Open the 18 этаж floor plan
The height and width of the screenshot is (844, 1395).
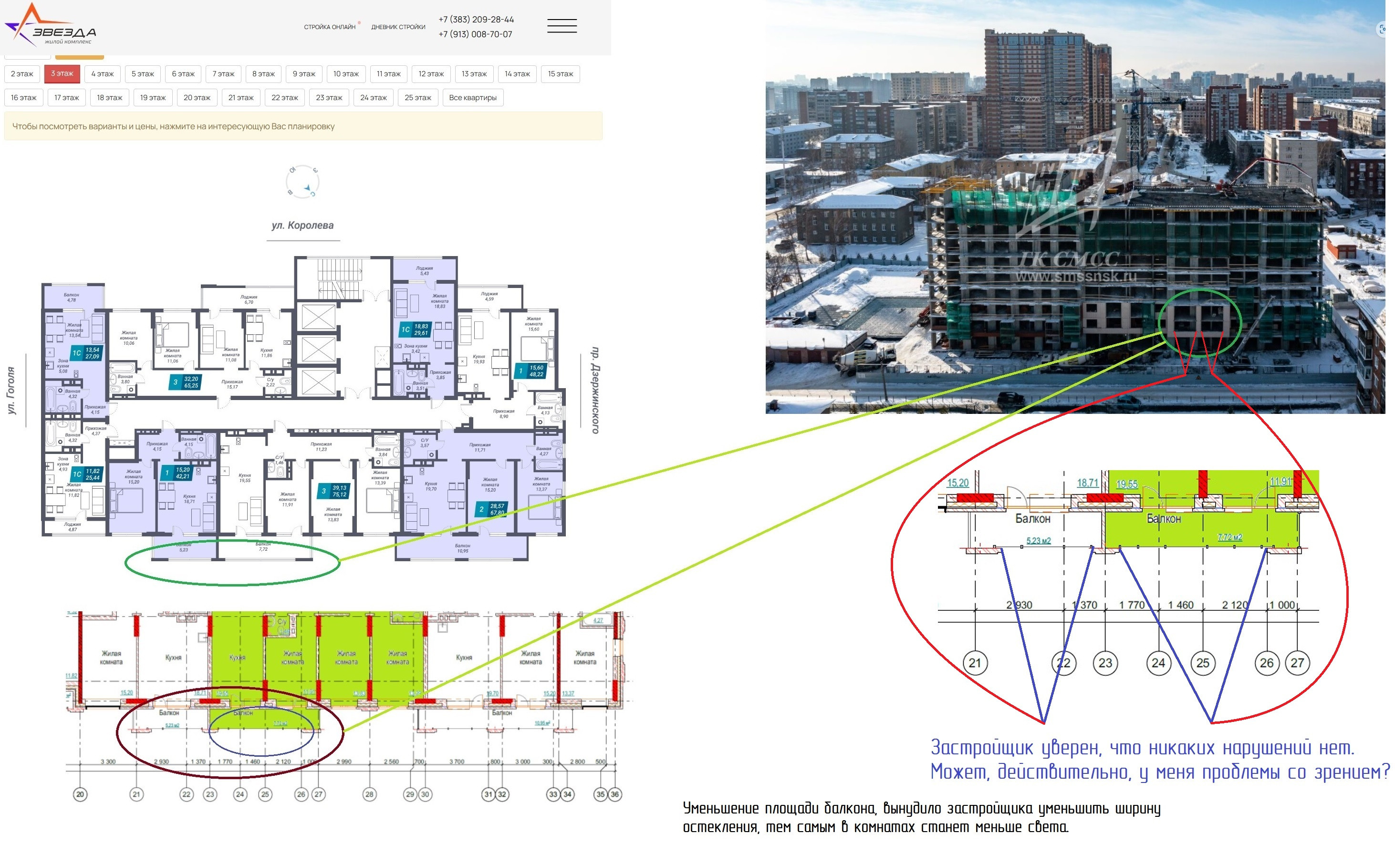(109, 98)
